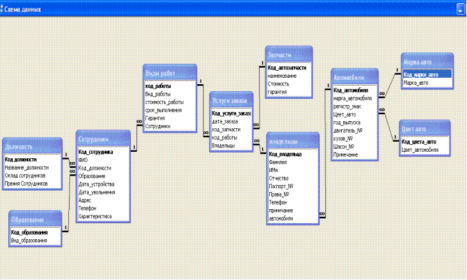Select highlighted Код_марки_авто field
This screenshot has width=467, height=280.
426,75
